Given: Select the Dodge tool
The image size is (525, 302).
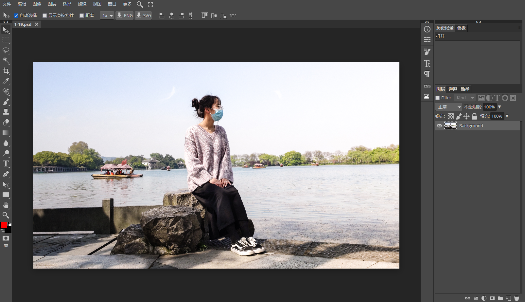Looking at the screenshot, I should [6, 153].
